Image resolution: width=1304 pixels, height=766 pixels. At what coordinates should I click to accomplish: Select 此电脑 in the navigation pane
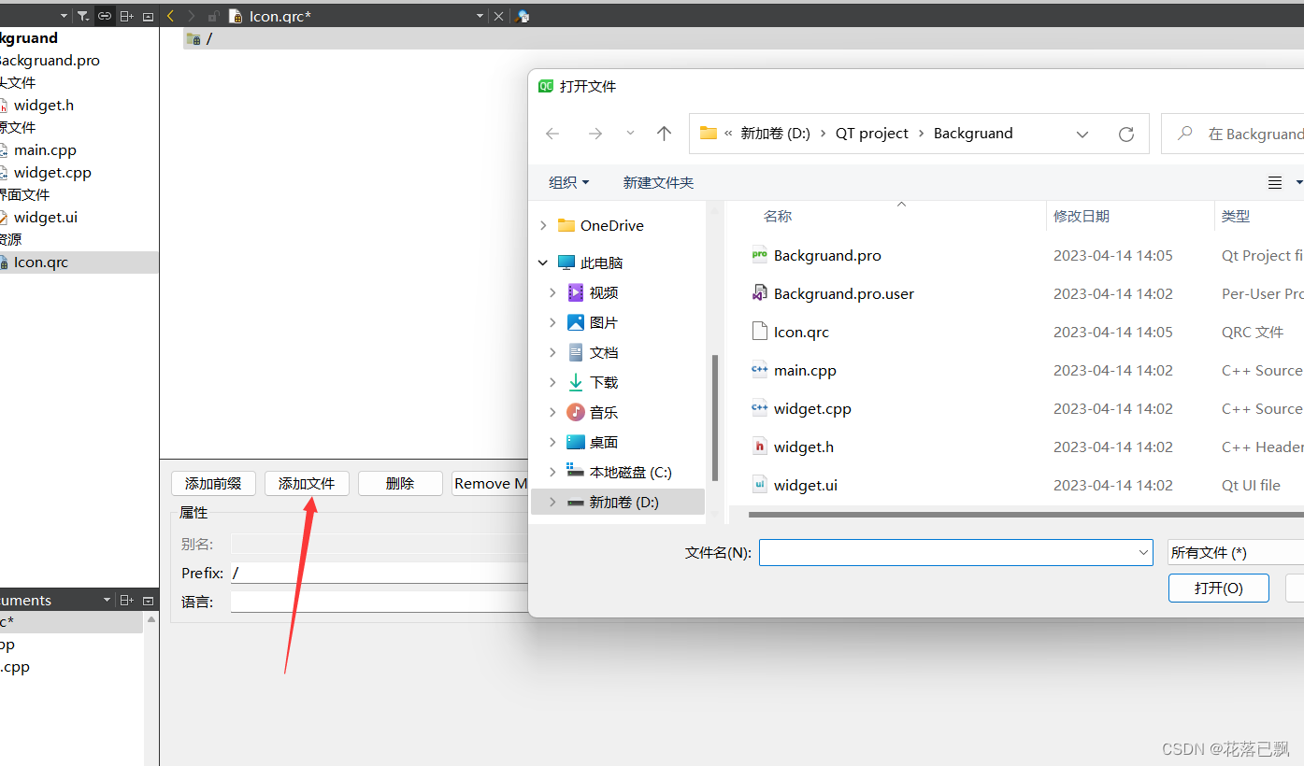pos(590,262)
